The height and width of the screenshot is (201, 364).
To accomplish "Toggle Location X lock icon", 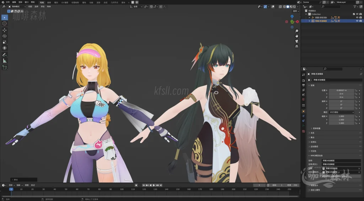I will coord(356,90).
